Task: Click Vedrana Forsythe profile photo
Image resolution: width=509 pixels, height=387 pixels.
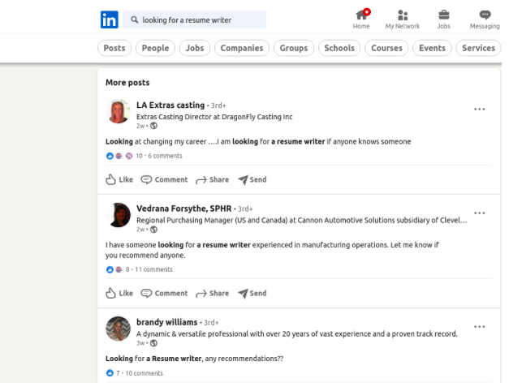Action: click(x=118, y=215)
